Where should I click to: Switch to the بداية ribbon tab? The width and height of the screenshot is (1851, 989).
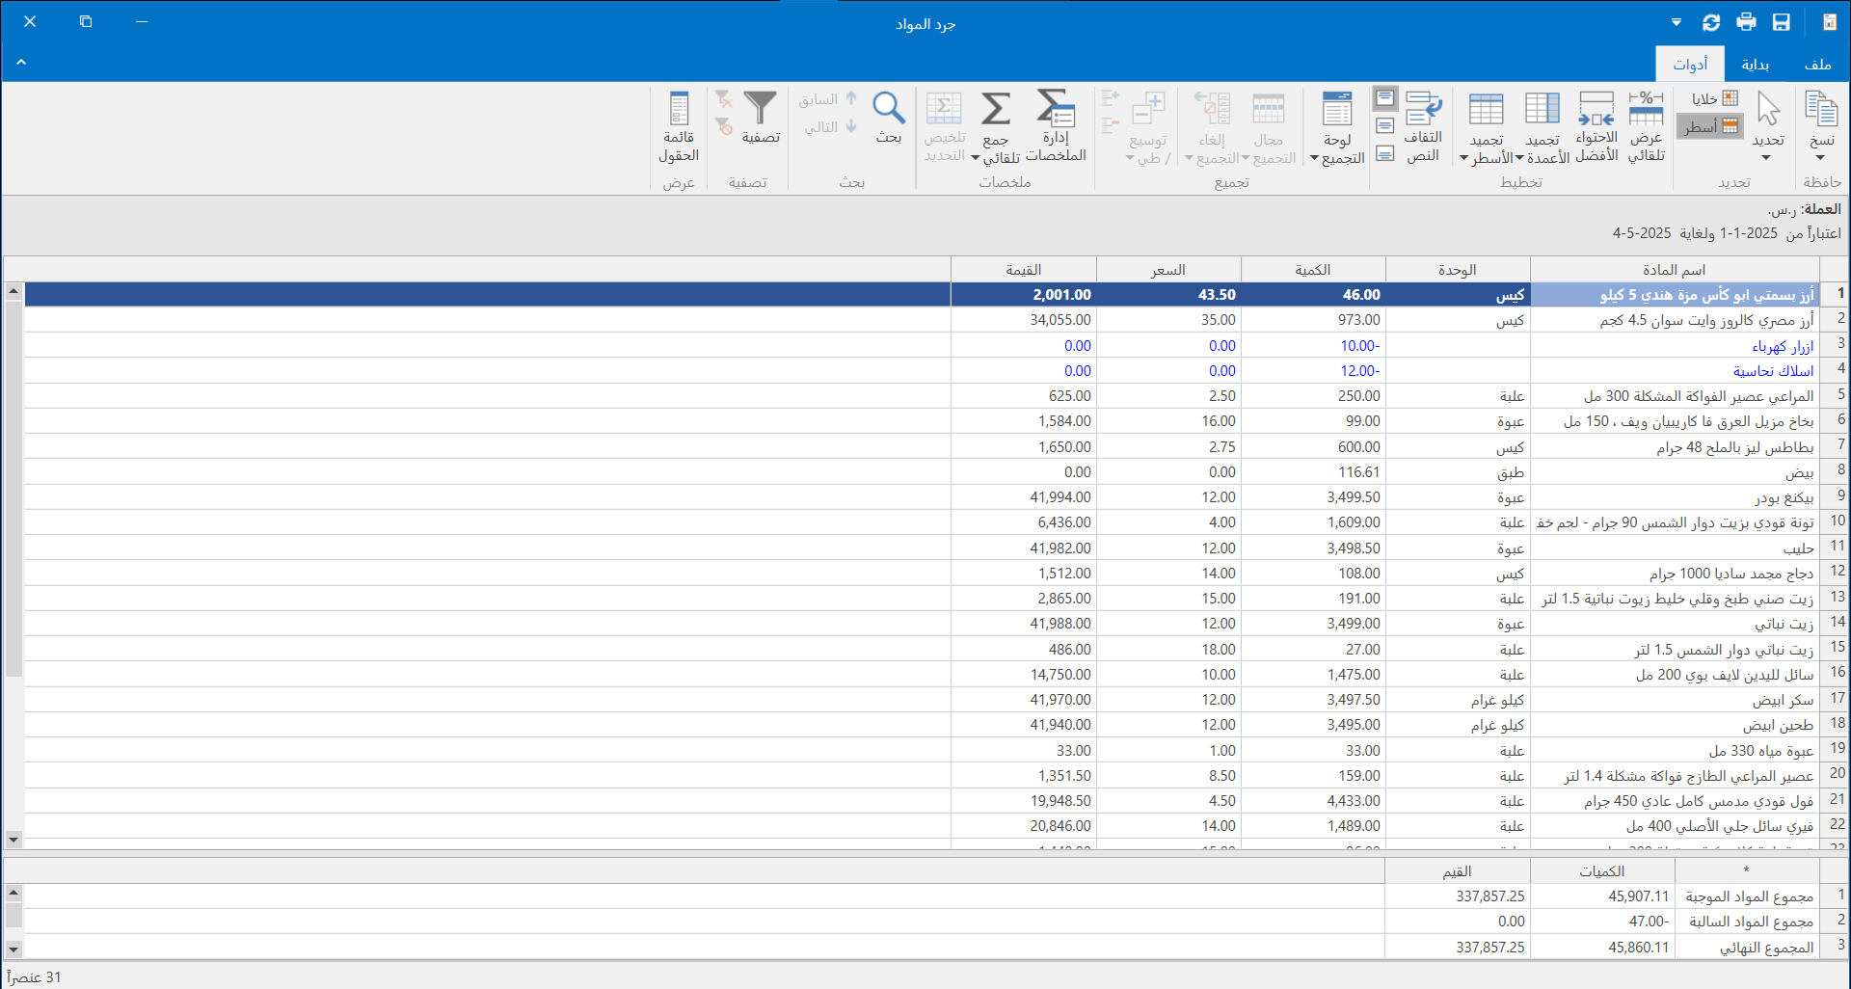pos(1755,65)
